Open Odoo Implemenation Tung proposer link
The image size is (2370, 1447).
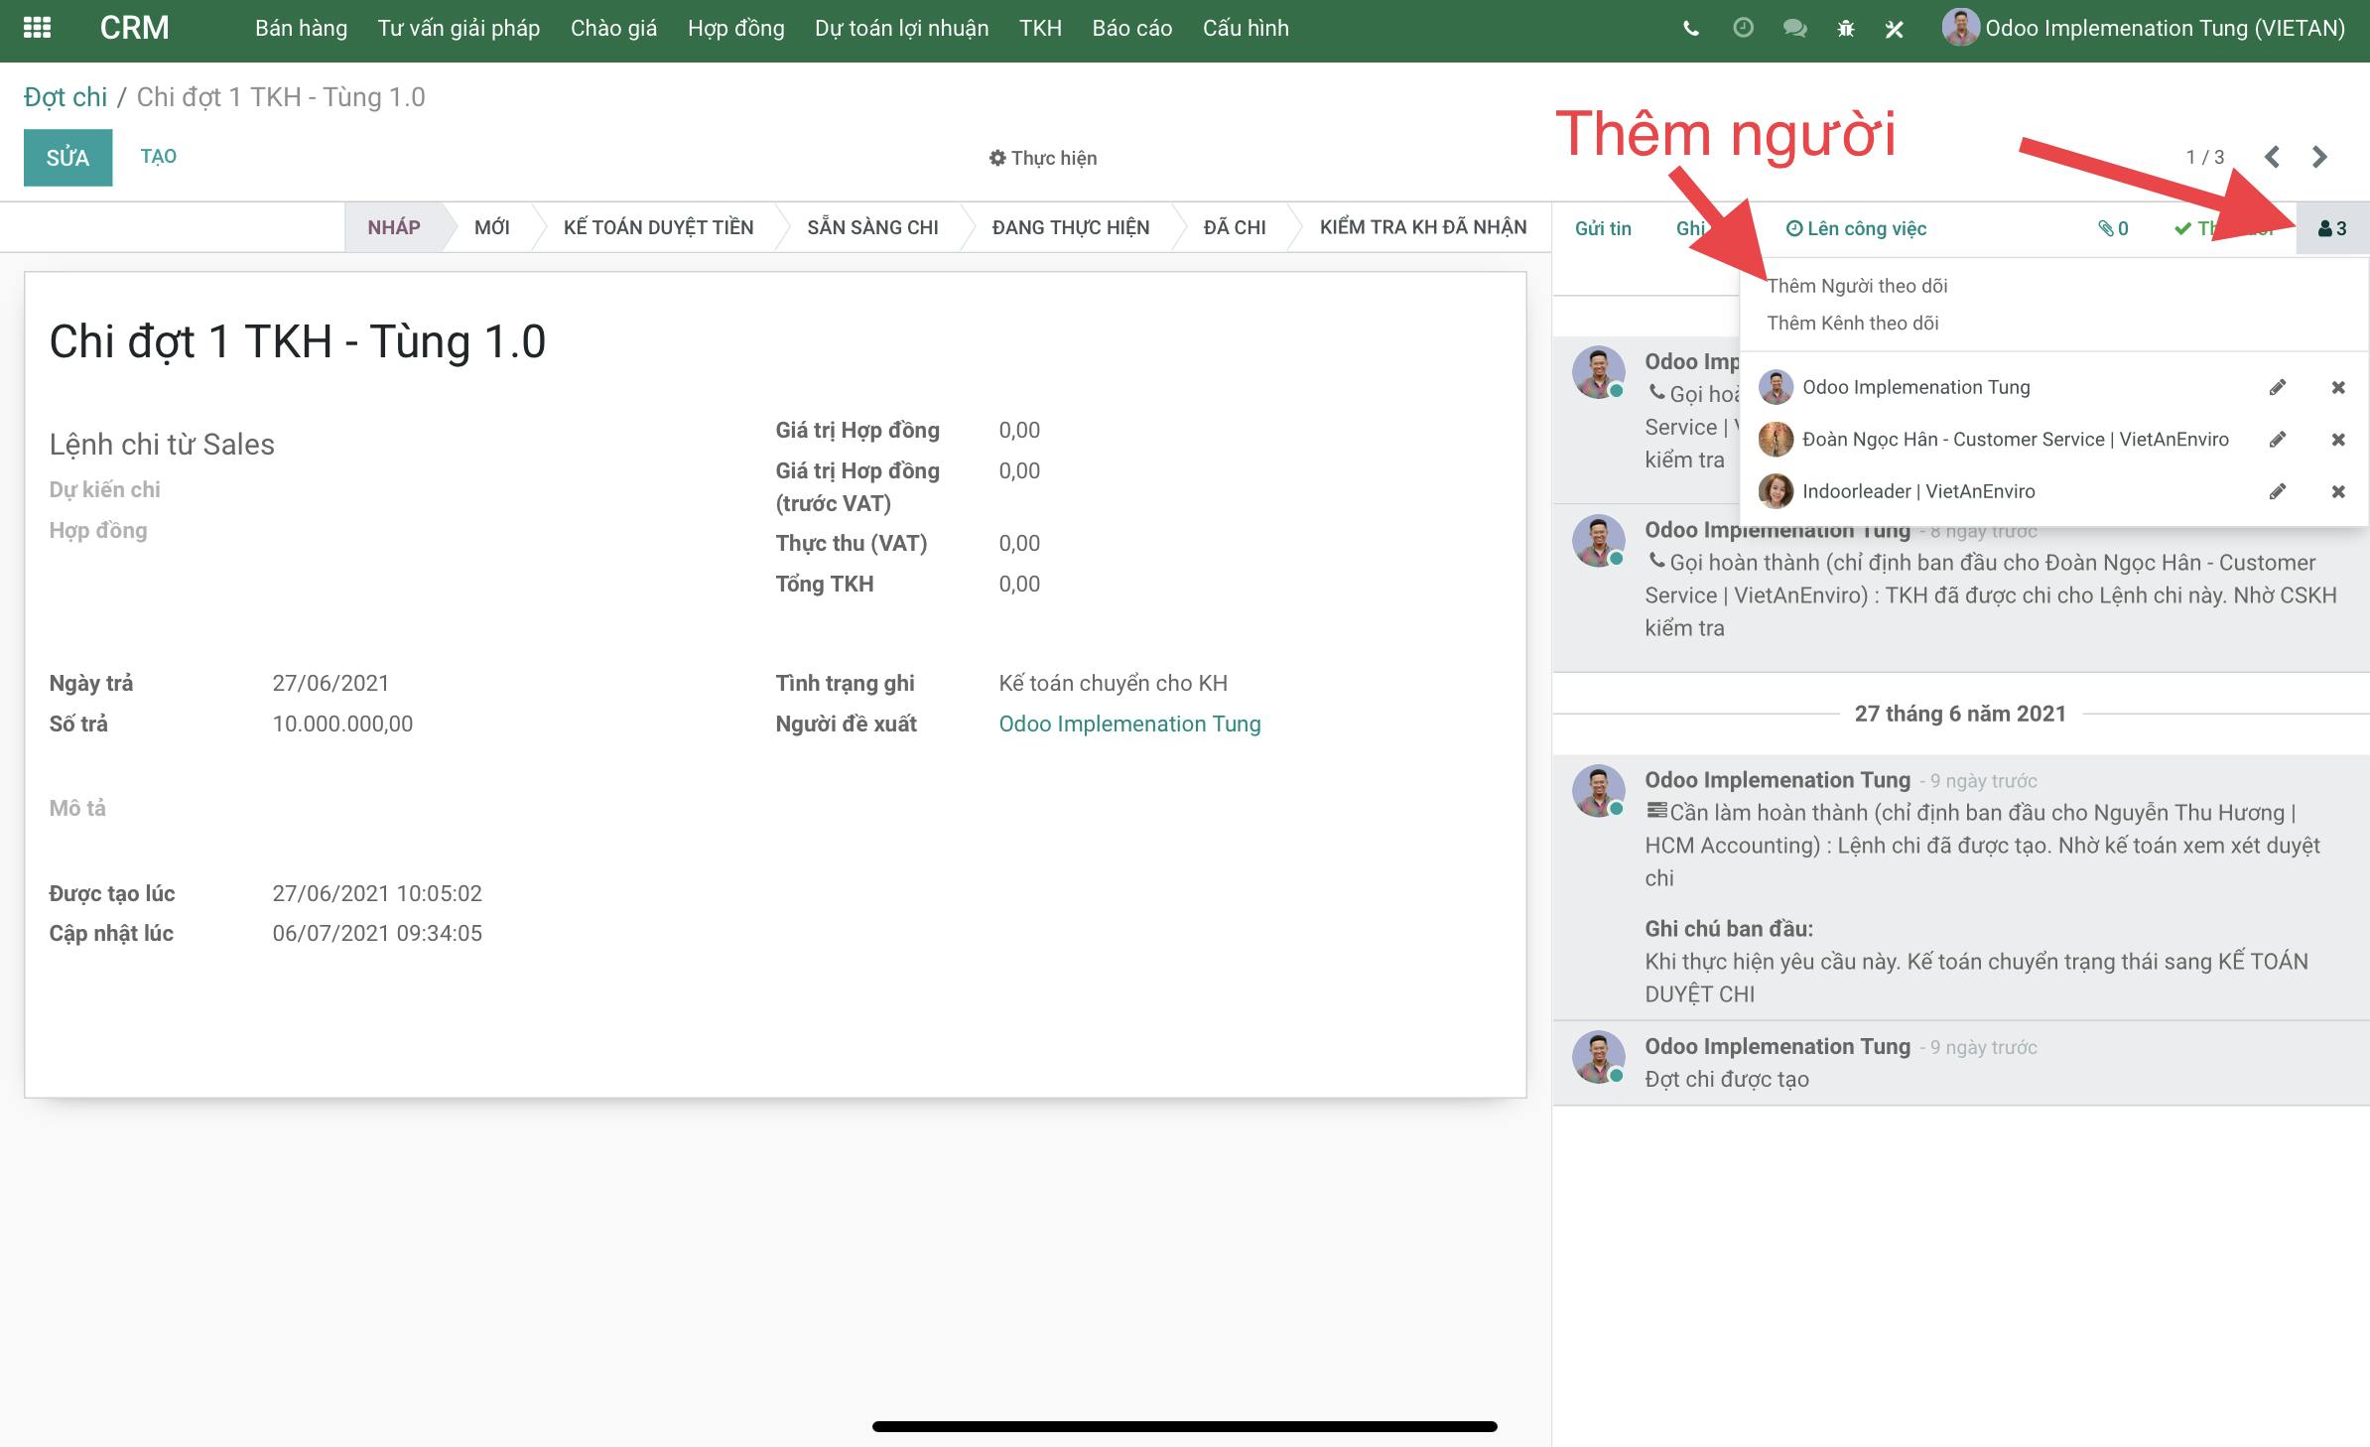(x=1129, y=723)
